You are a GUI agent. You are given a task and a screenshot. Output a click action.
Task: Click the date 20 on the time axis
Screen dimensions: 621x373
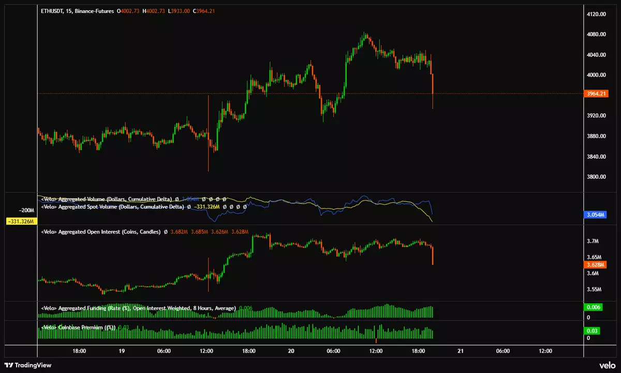click(x=291, y=351)
